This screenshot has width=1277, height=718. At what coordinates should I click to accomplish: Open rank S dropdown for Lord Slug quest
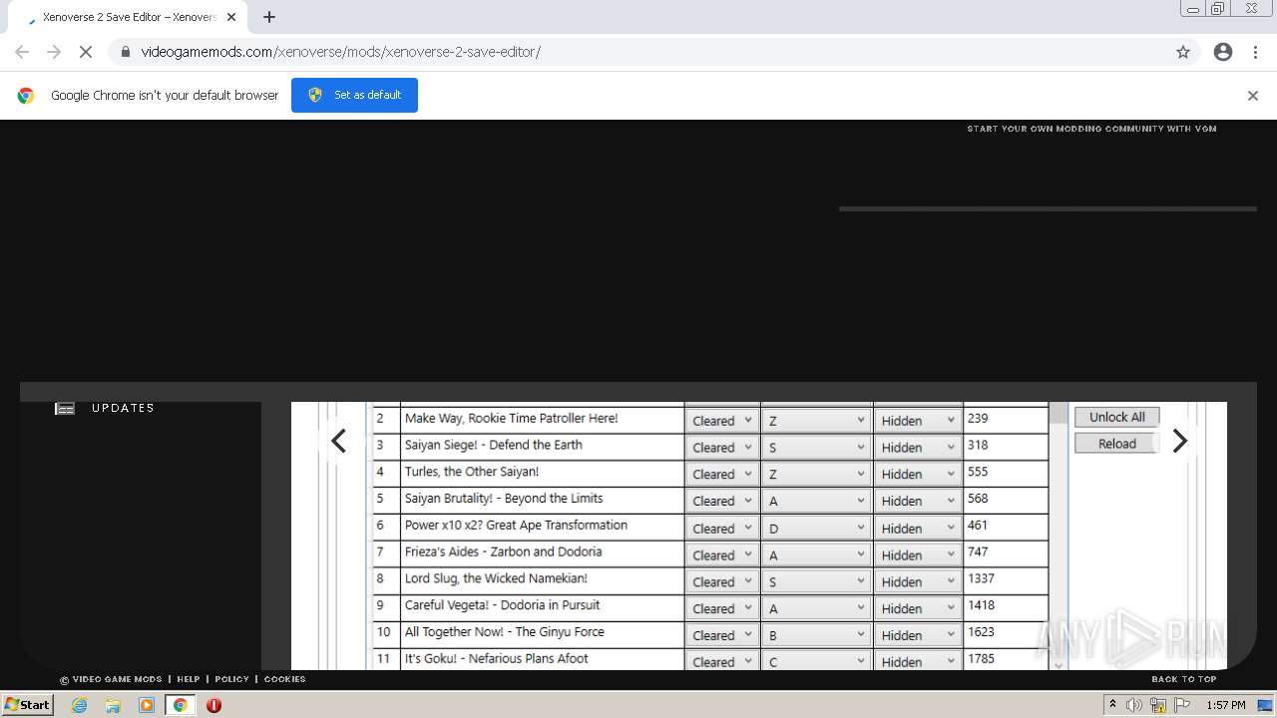click(x=816, y=581)
